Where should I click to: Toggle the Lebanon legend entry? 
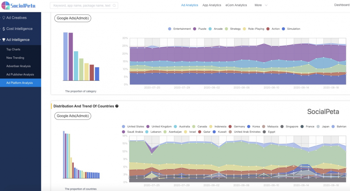(153, 132)
